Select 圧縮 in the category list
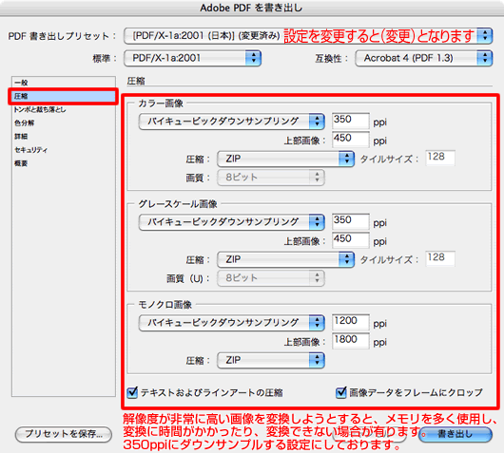The width and height of the screenshot is (504, 453). [64, 96]
